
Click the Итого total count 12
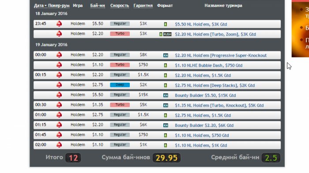(x=73, y=158)
